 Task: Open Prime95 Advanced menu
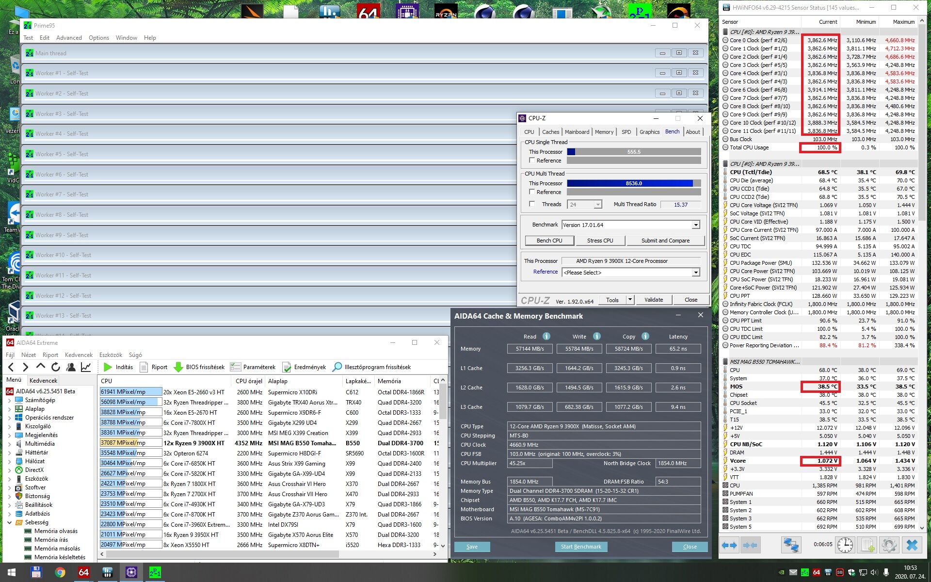pyautogui.click(x=69, y=38)
